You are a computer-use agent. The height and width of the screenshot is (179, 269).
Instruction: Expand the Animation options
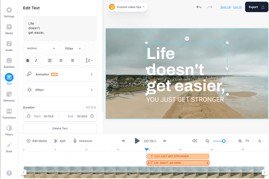tap(60, 74)
